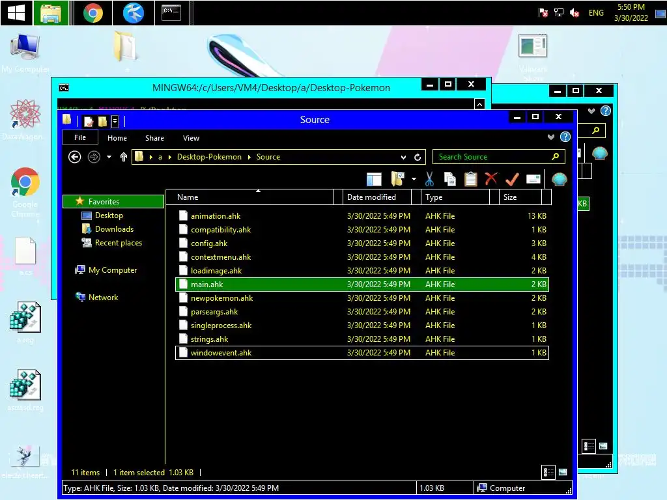Select the windowevent.ahk file
The height and width of the screenshot is (500, 667).
click(x=362, y=353)
